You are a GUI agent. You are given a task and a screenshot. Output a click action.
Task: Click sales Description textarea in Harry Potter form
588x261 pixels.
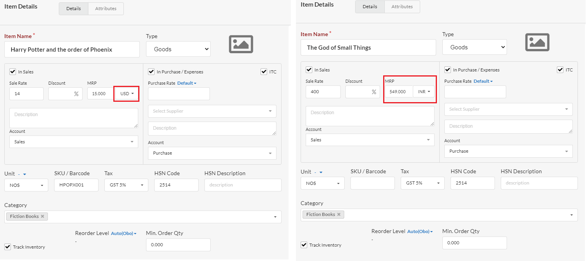coord(74,118)
